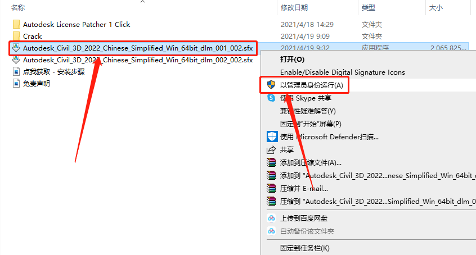Select Enable/Disable Digital Signature Icons entry

point(343,72)
